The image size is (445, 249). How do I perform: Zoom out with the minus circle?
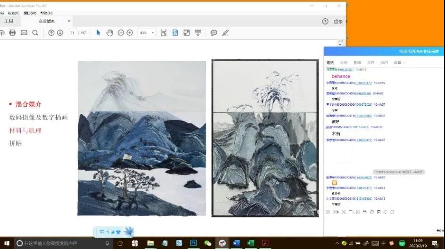(121, 33)
